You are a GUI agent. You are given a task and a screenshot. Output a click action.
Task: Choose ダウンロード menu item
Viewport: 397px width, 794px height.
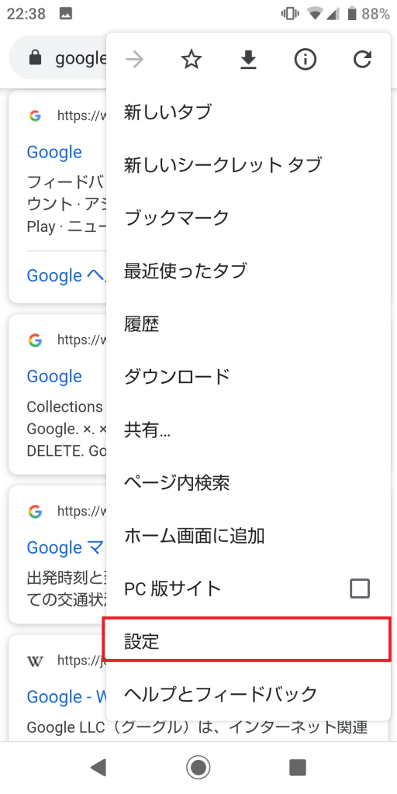249,377
